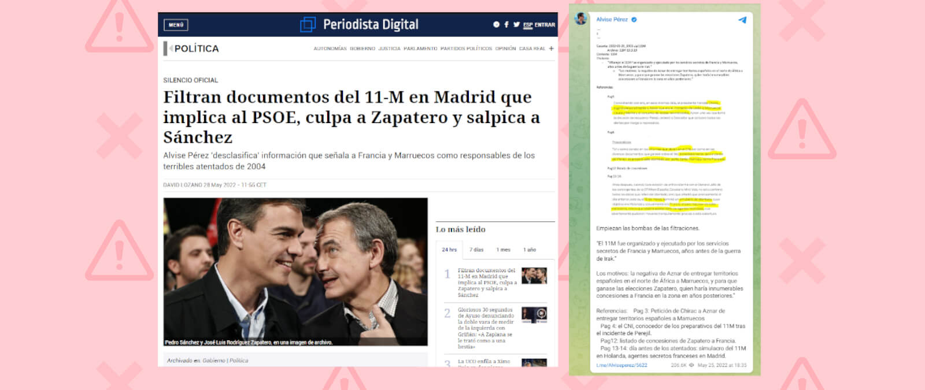Select the 1 mes tab

pos(503,250)
